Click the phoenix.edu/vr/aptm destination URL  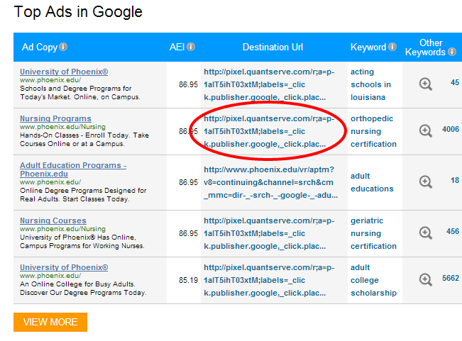click(271, 182)
